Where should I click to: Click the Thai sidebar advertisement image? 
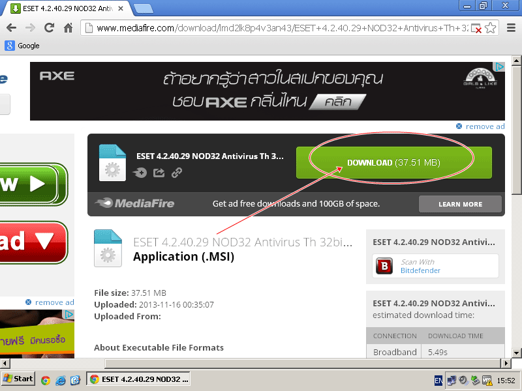click(x=37, y=334)
